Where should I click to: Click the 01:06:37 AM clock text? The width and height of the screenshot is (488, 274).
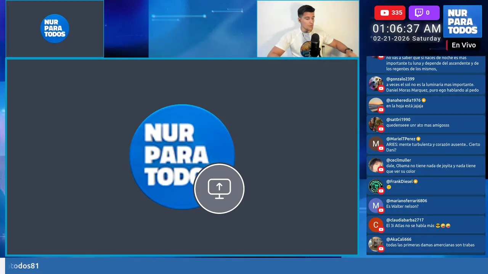pos(407,29)
